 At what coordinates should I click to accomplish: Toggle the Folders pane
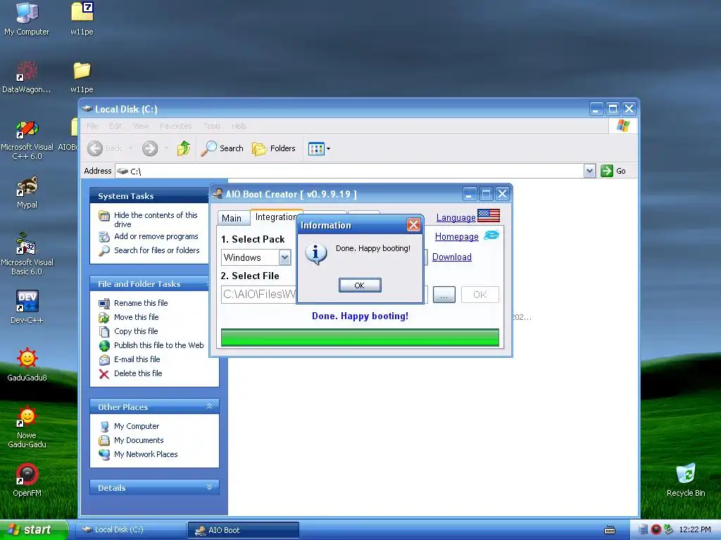point(274,148)
